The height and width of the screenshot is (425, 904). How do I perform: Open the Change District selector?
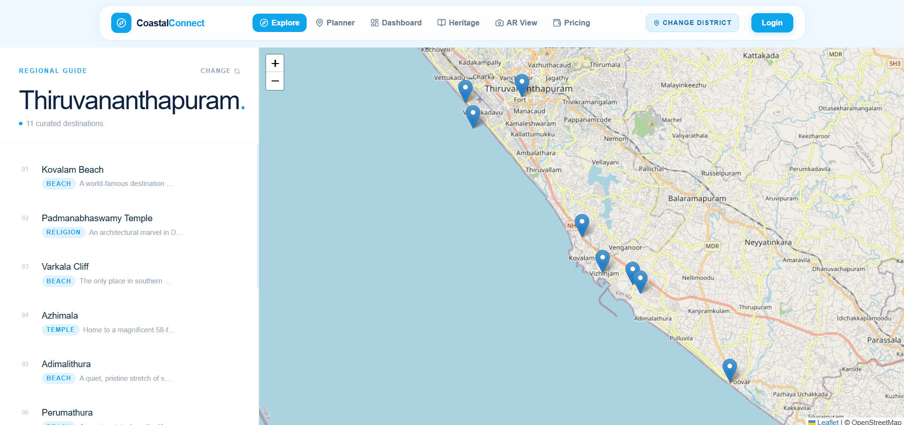(x=692, y=23)
